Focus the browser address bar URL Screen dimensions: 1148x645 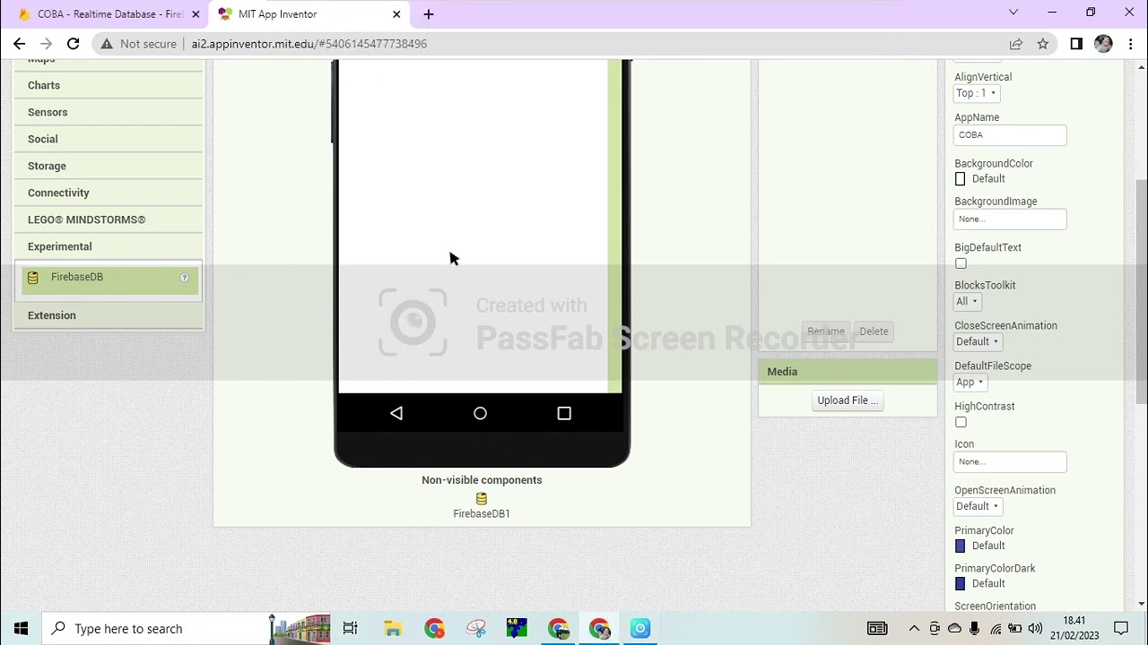[309, 43]
